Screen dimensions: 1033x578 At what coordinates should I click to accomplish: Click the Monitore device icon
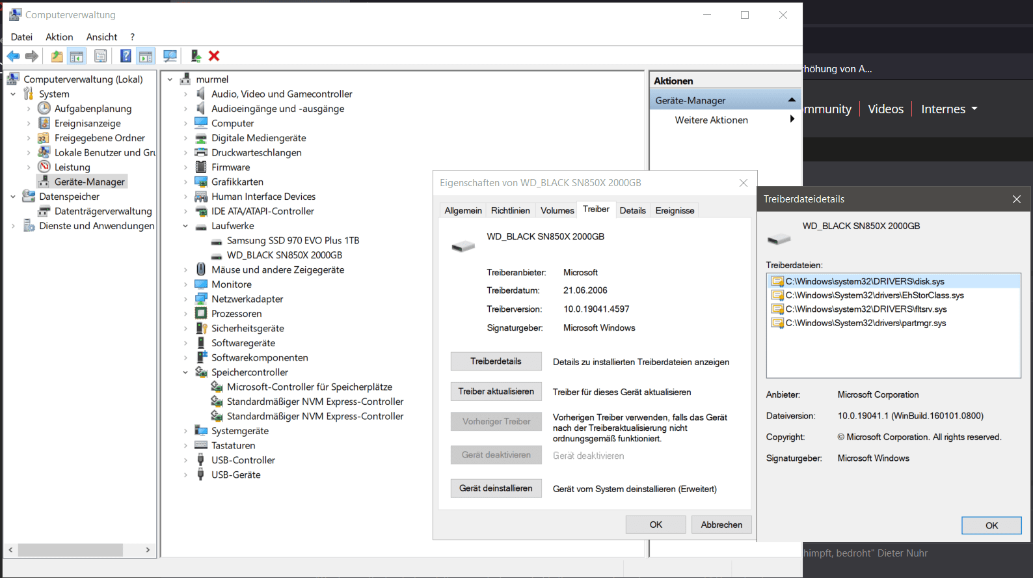pos(201,284)
